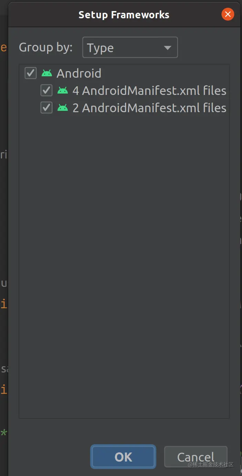Disable the 2 AndroidManifest.xml files checkbox
Screen dimensions: 242x476
coord(46,108)
